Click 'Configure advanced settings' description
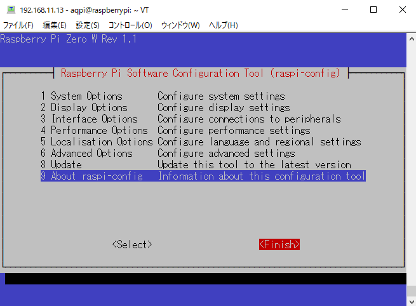The height and width of the screenshot is (306, 416). pyautogui.click(x=226, y=153)
